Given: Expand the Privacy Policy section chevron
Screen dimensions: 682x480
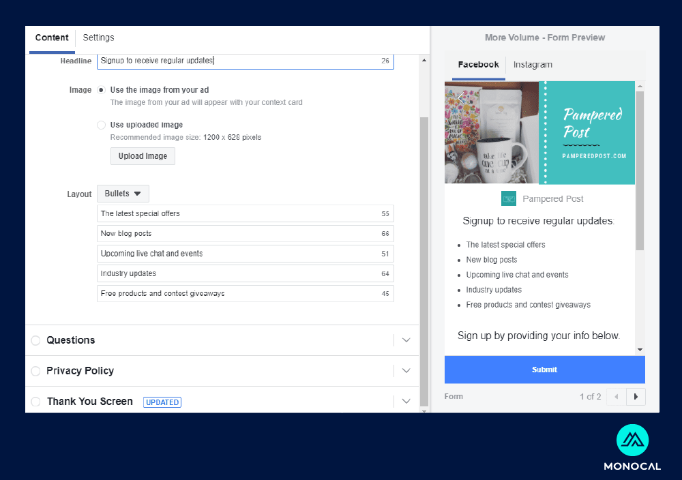Looking at the screenshot, I should [x=406, y=371].
